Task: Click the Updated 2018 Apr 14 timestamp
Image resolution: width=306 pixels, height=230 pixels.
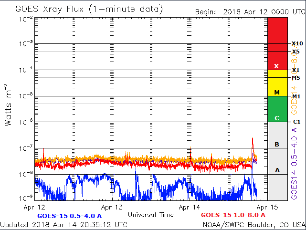Action: click(64, 224)
